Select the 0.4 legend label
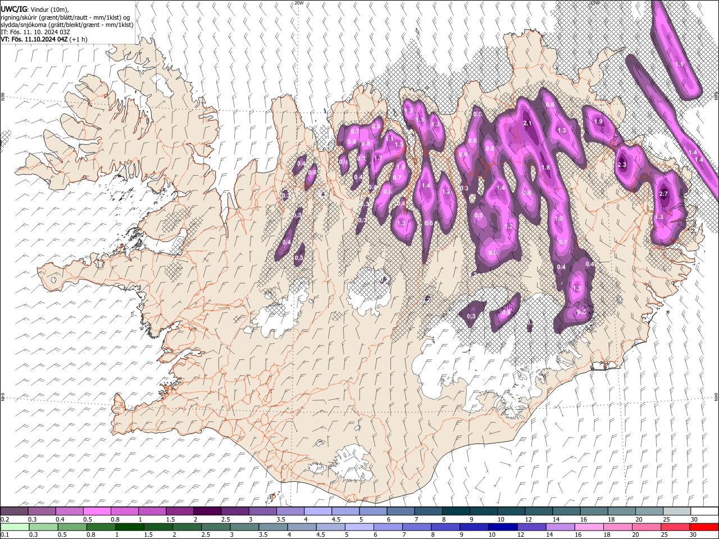719x539 pixels. pos(60,519)
